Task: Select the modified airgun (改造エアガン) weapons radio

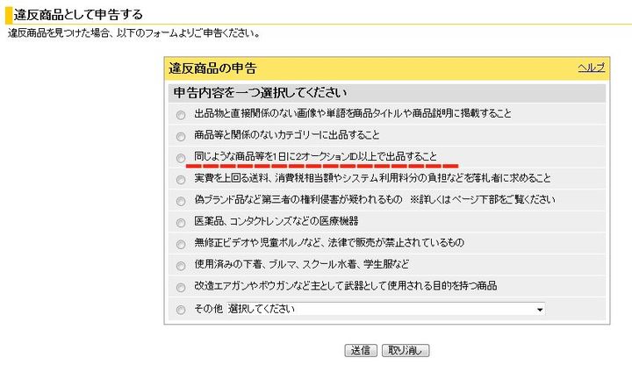Action: coord(181,287)
